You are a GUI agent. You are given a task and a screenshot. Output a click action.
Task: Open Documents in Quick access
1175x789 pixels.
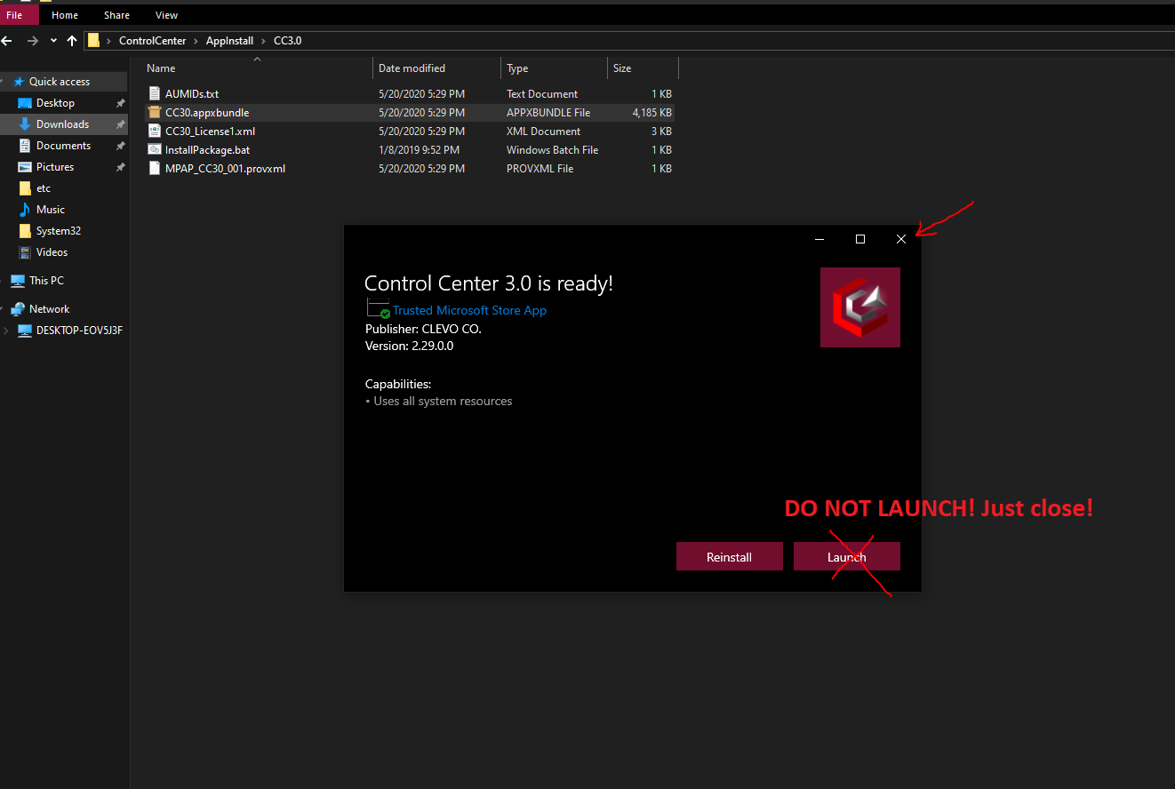(63, 146)
